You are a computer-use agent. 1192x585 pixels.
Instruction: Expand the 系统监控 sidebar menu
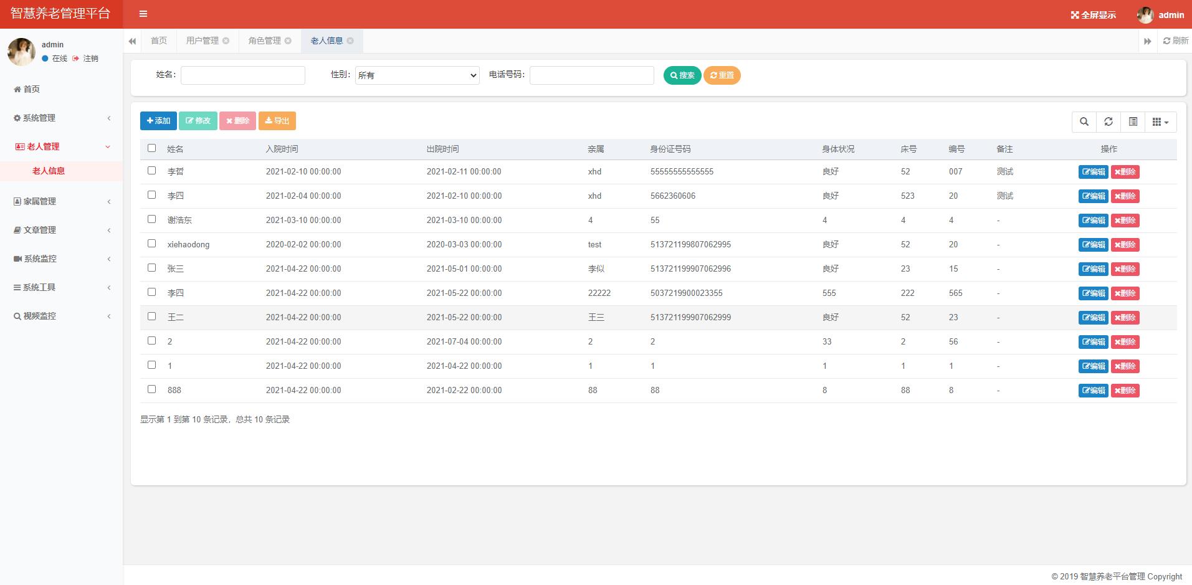tap(61, 259)
